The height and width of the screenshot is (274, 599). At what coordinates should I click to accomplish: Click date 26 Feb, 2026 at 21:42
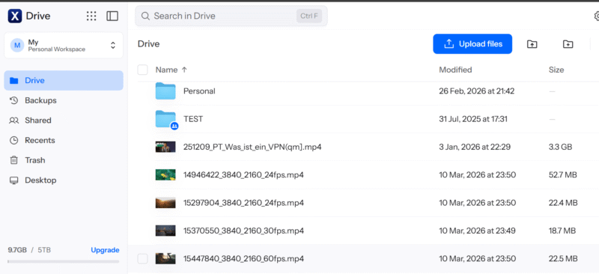[477, 91]
